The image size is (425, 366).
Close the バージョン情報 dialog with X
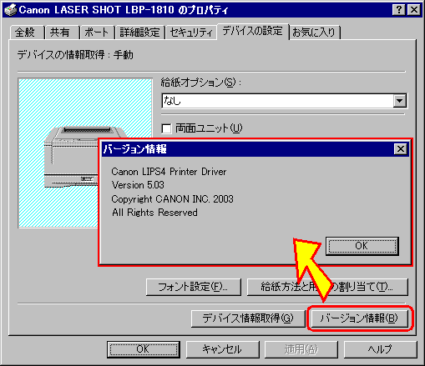[401, 149]
